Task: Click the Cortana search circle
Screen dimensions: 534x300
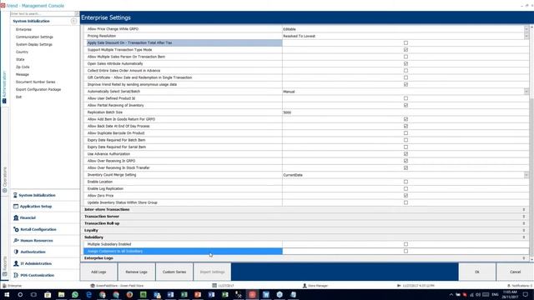Action: (x=20, y=294)
